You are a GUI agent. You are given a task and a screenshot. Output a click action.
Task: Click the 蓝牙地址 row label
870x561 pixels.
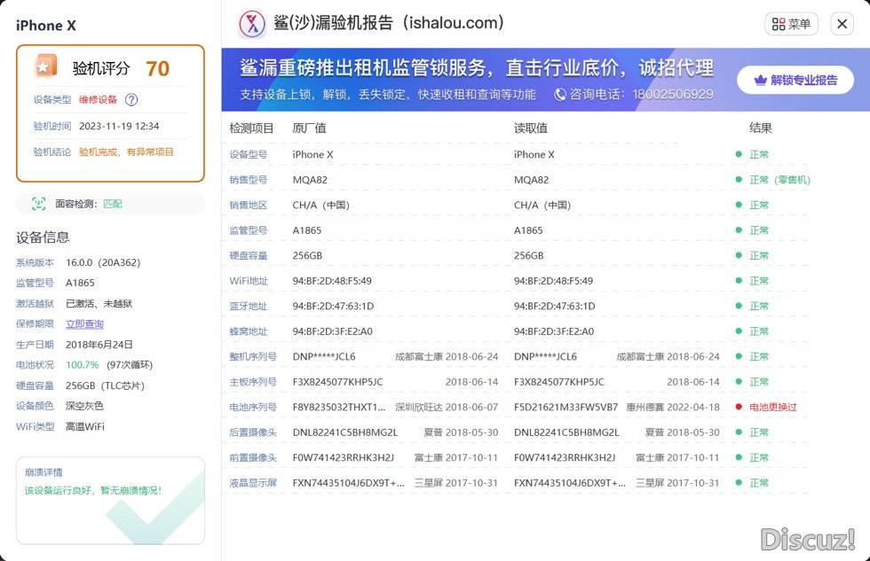pos(248,307)
